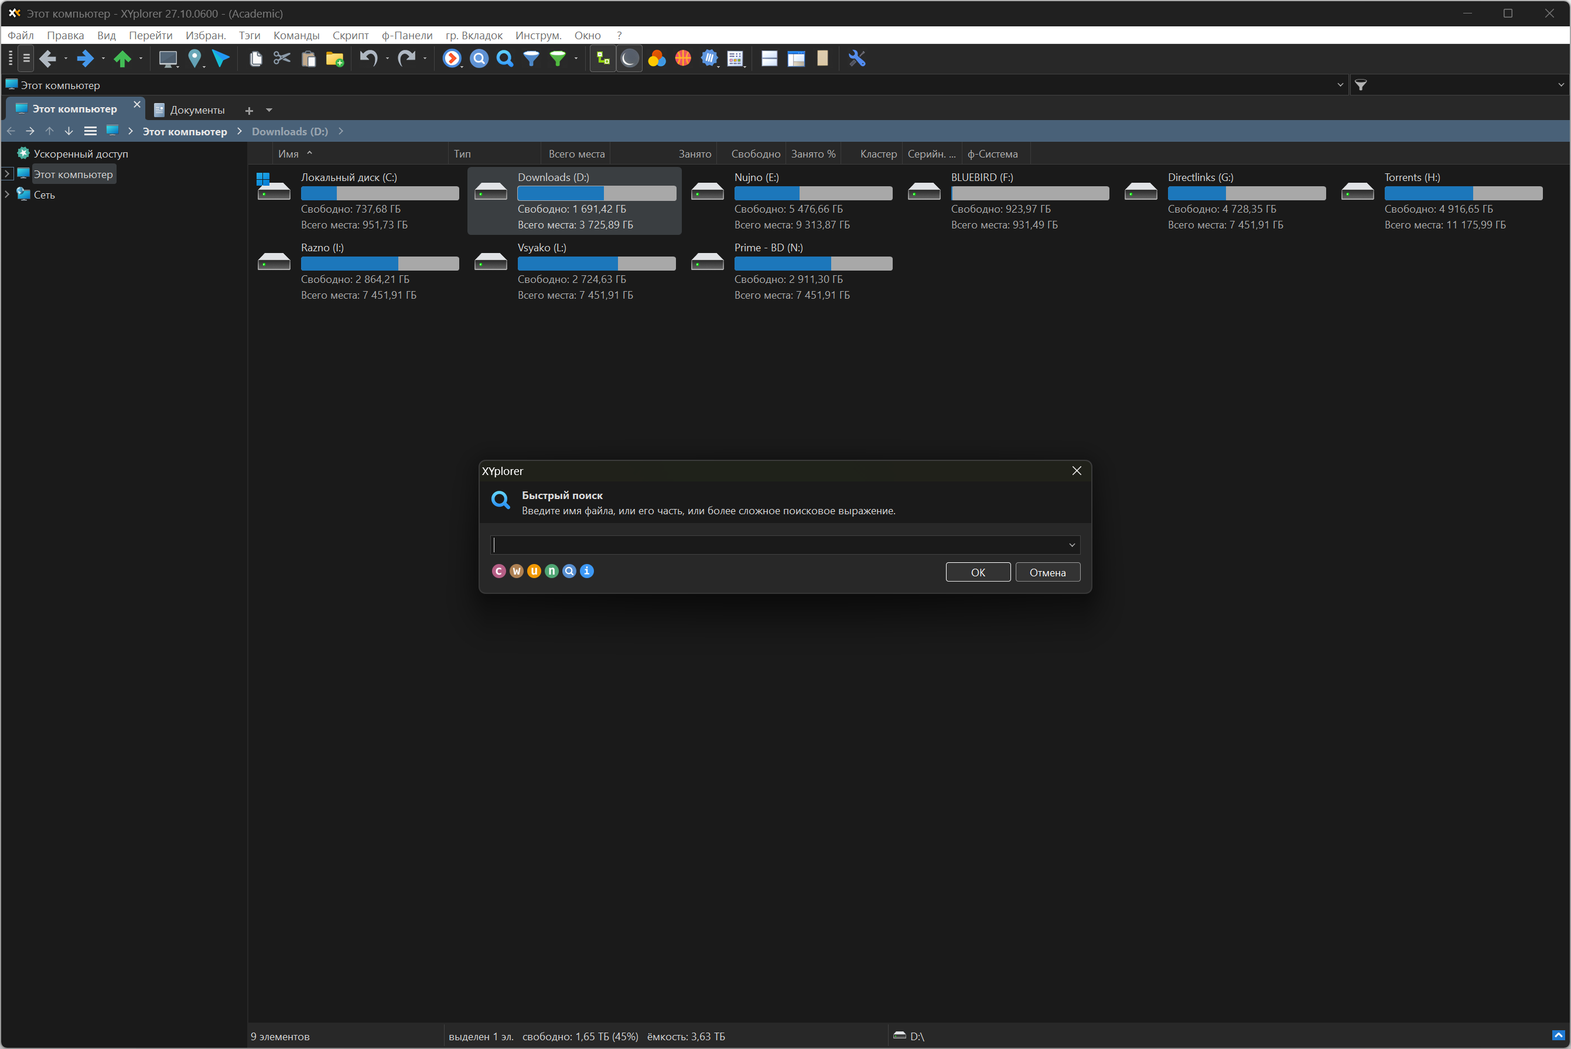Viewport: 1571px width, 1049px height.
Task: Click the wrench Configuration icon
Action: click(856, 59)
